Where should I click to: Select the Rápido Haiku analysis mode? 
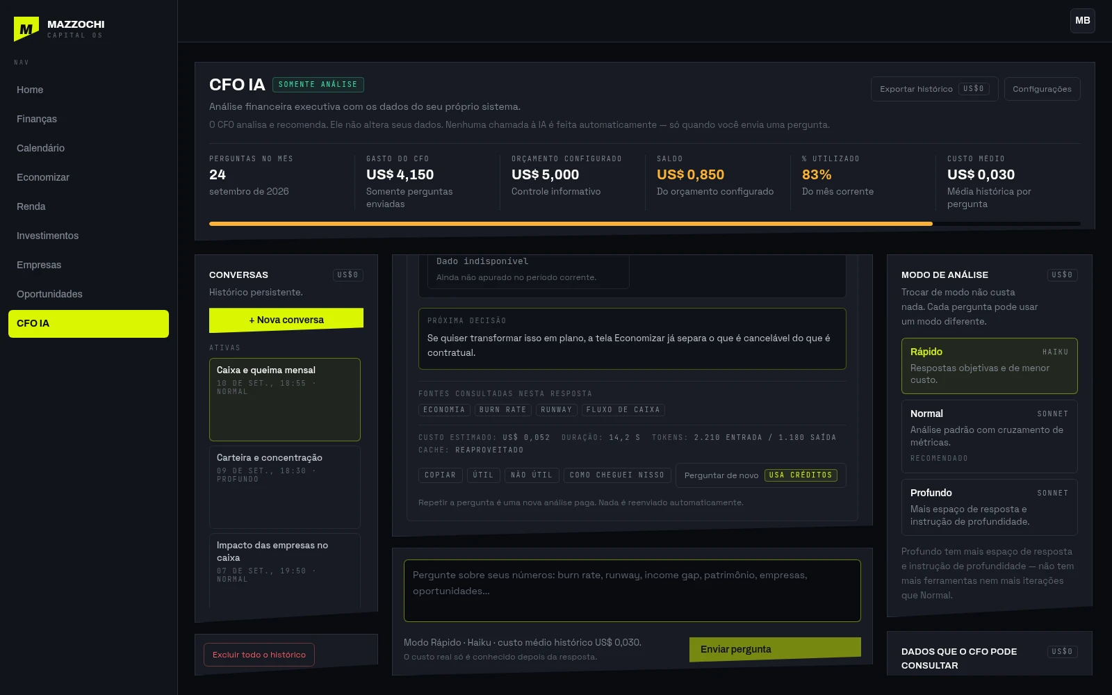tap(990, 366)
